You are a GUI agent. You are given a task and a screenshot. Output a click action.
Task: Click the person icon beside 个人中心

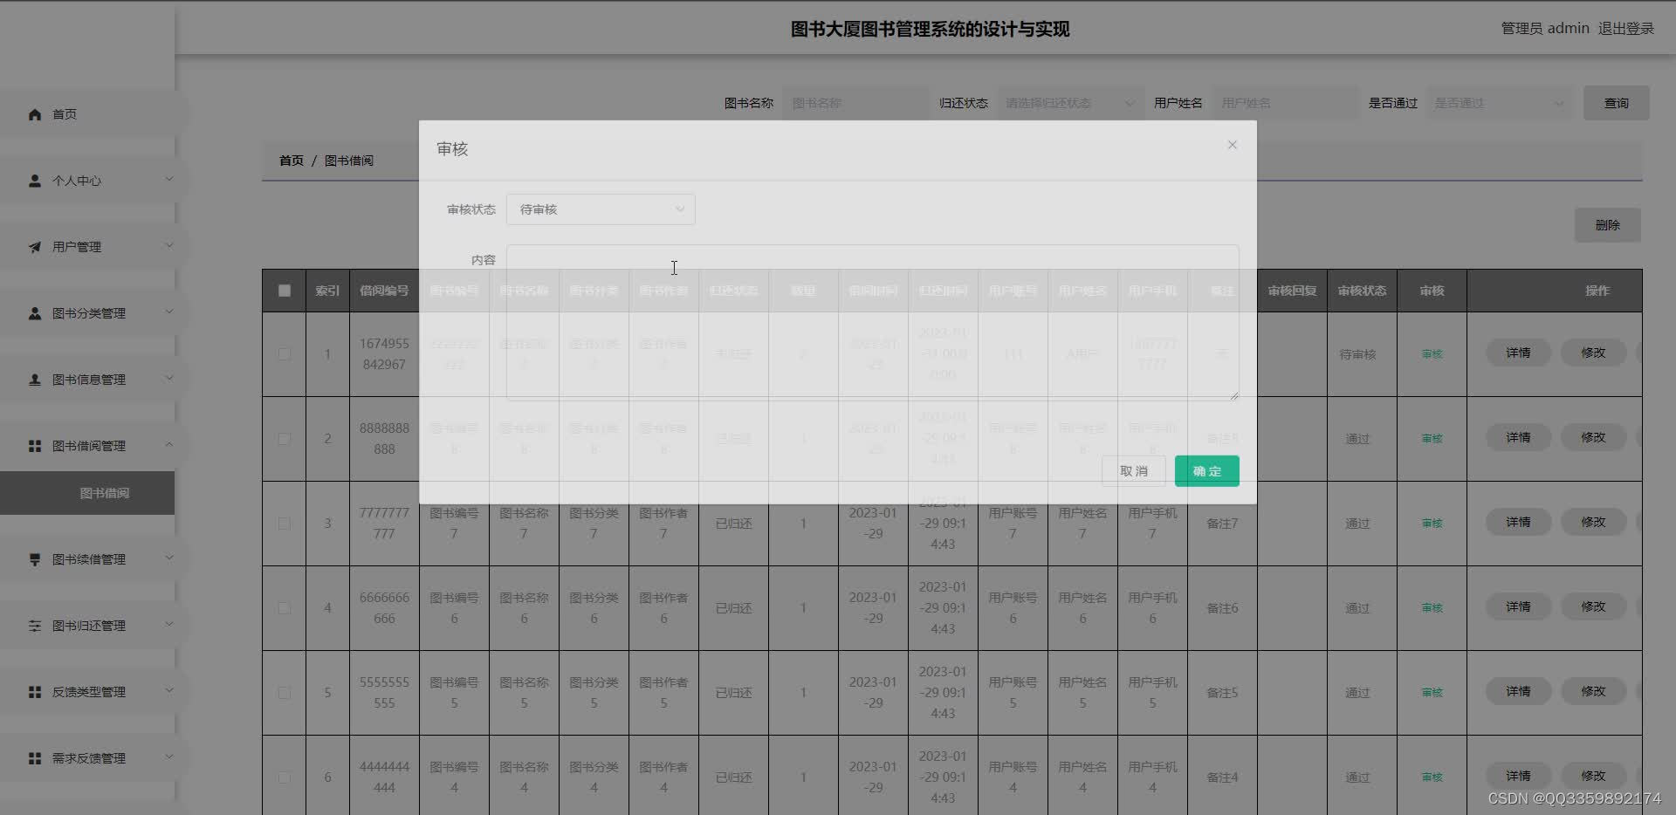pyautogui.click(x=35, y=181)
